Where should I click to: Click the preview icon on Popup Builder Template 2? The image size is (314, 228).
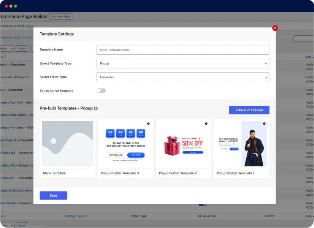tap(206, 123)
